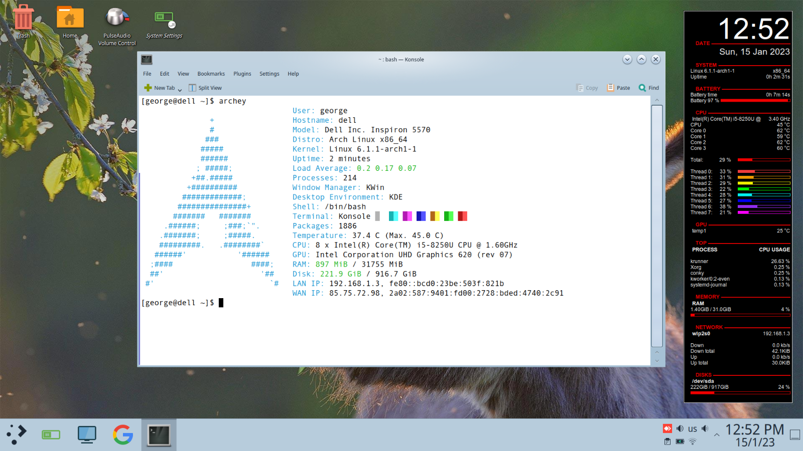Click '221.9 GiB' disk usage value

click(341, 274)
